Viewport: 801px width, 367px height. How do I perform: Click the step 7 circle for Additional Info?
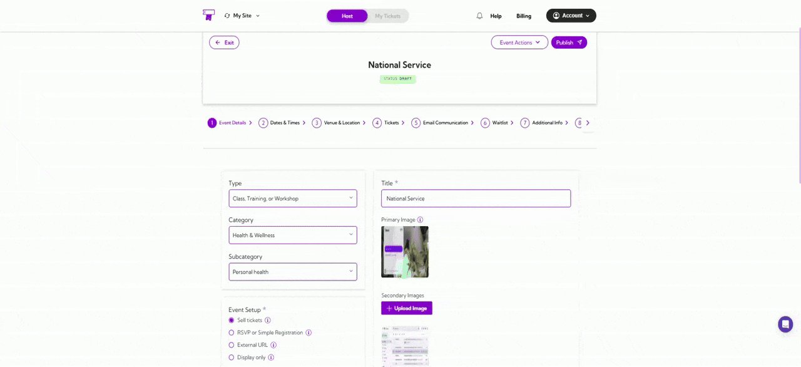click(x=525, y=123)
